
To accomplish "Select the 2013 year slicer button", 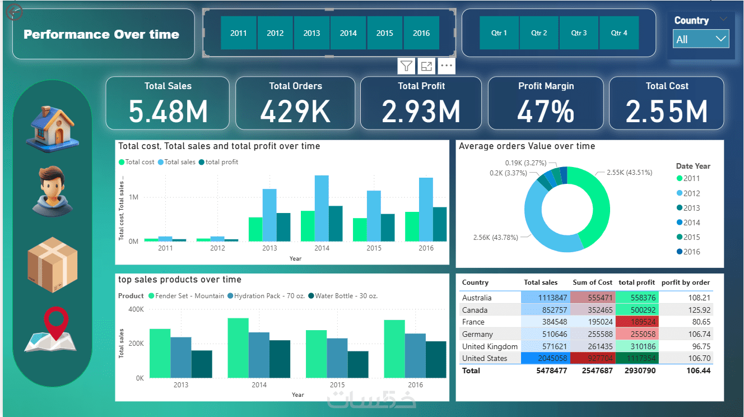I will coord(312,33).
